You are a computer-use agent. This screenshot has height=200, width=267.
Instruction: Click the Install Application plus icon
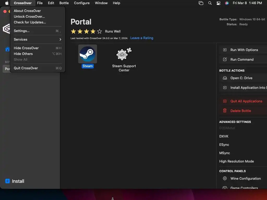click(x=225, y=87)
